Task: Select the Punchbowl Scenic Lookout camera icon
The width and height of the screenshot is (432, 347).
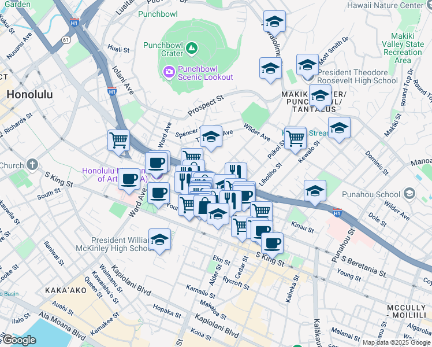Action: 169,72
